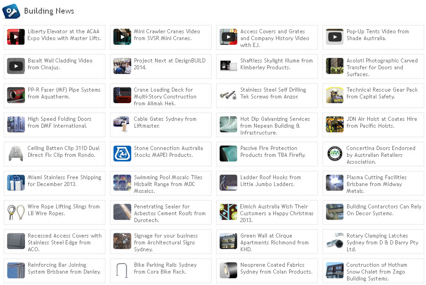This screenshot has width=426, height=285.
Task: Select the PP-R Faser Pipe Systems from Aquatherm link
Action: (x=64, y=93)
